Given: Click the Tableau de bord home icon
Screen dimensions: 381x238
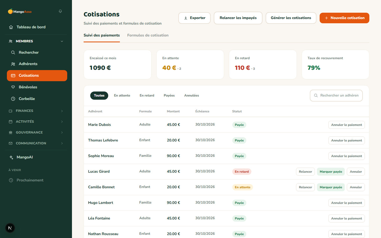Looking at the screenshot, I should [11, 27].
